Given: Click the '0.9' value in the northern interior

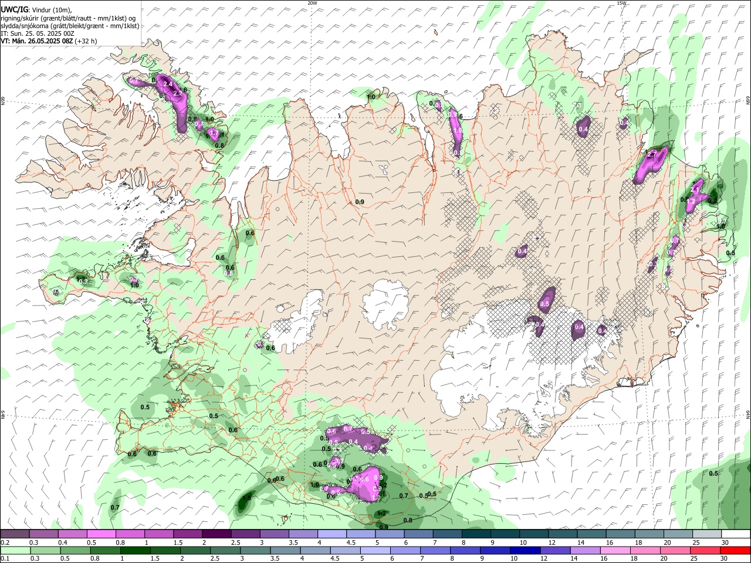Looking at the screenshot, I should tap(360, 202).
